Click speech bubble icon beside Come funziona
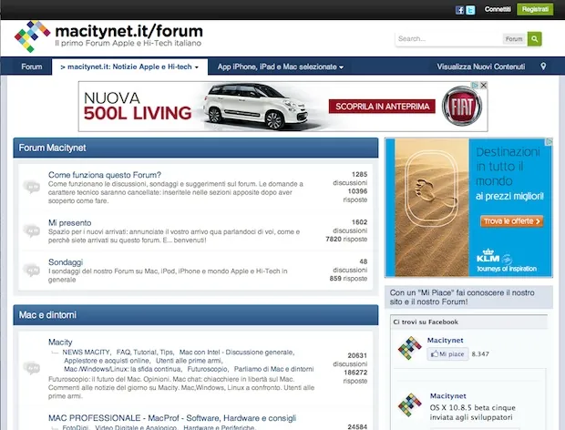 [32, 187]
